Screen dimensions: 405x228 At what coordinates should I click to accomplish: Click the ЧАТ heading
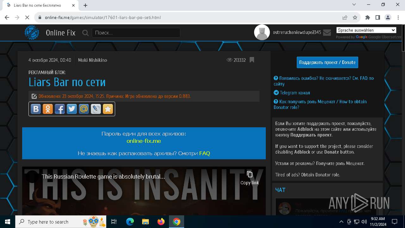pyautogui.click(x=280, y=190)
